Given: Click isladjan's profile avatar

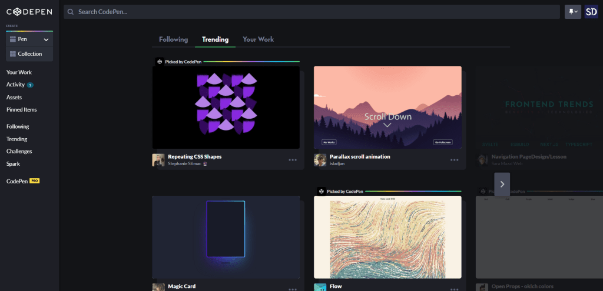Looking at the screenshot, I should click(320, 160).
